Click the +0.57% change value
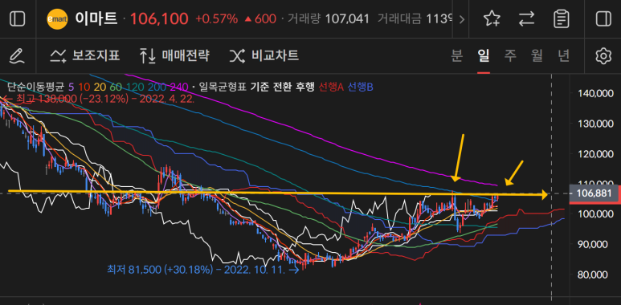Image resolution: width=621 pixels, height=305 pixels. pos(216,18)
